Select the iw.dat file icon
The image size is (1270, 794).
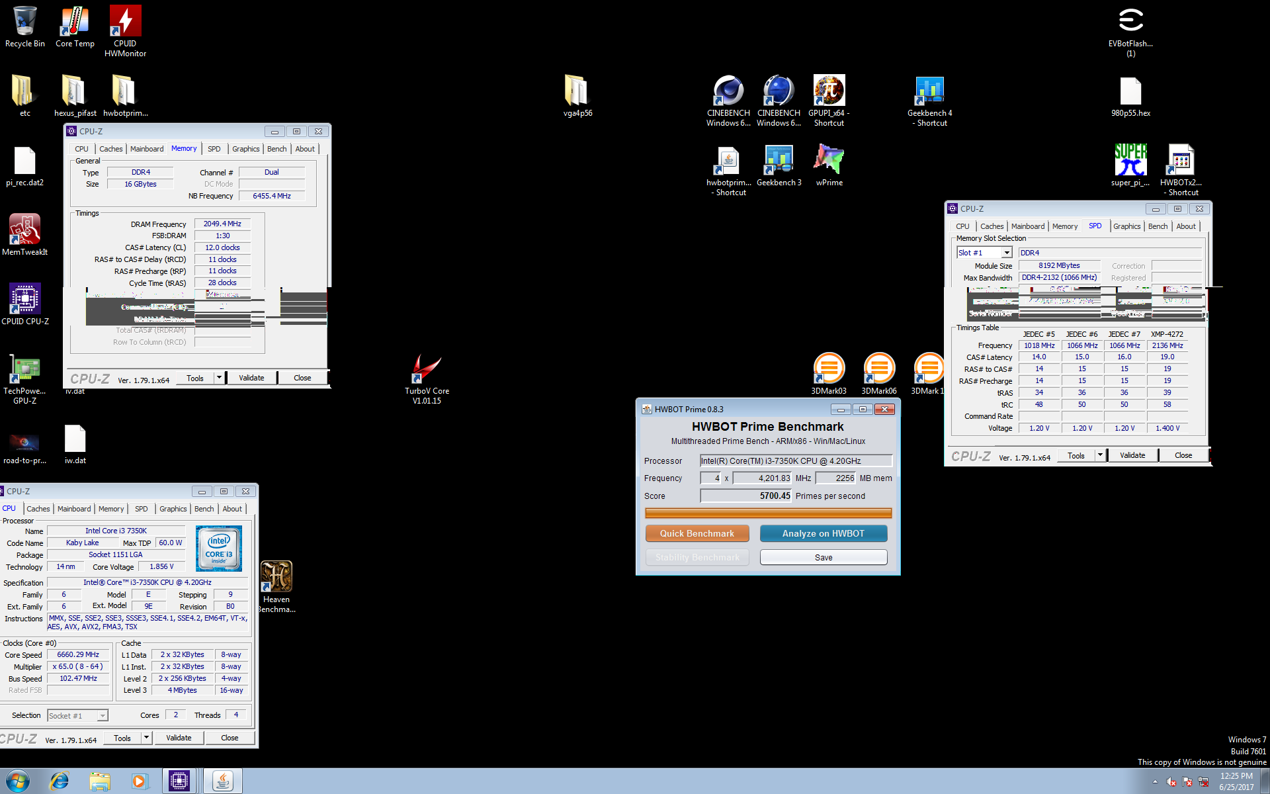point(75,443)
